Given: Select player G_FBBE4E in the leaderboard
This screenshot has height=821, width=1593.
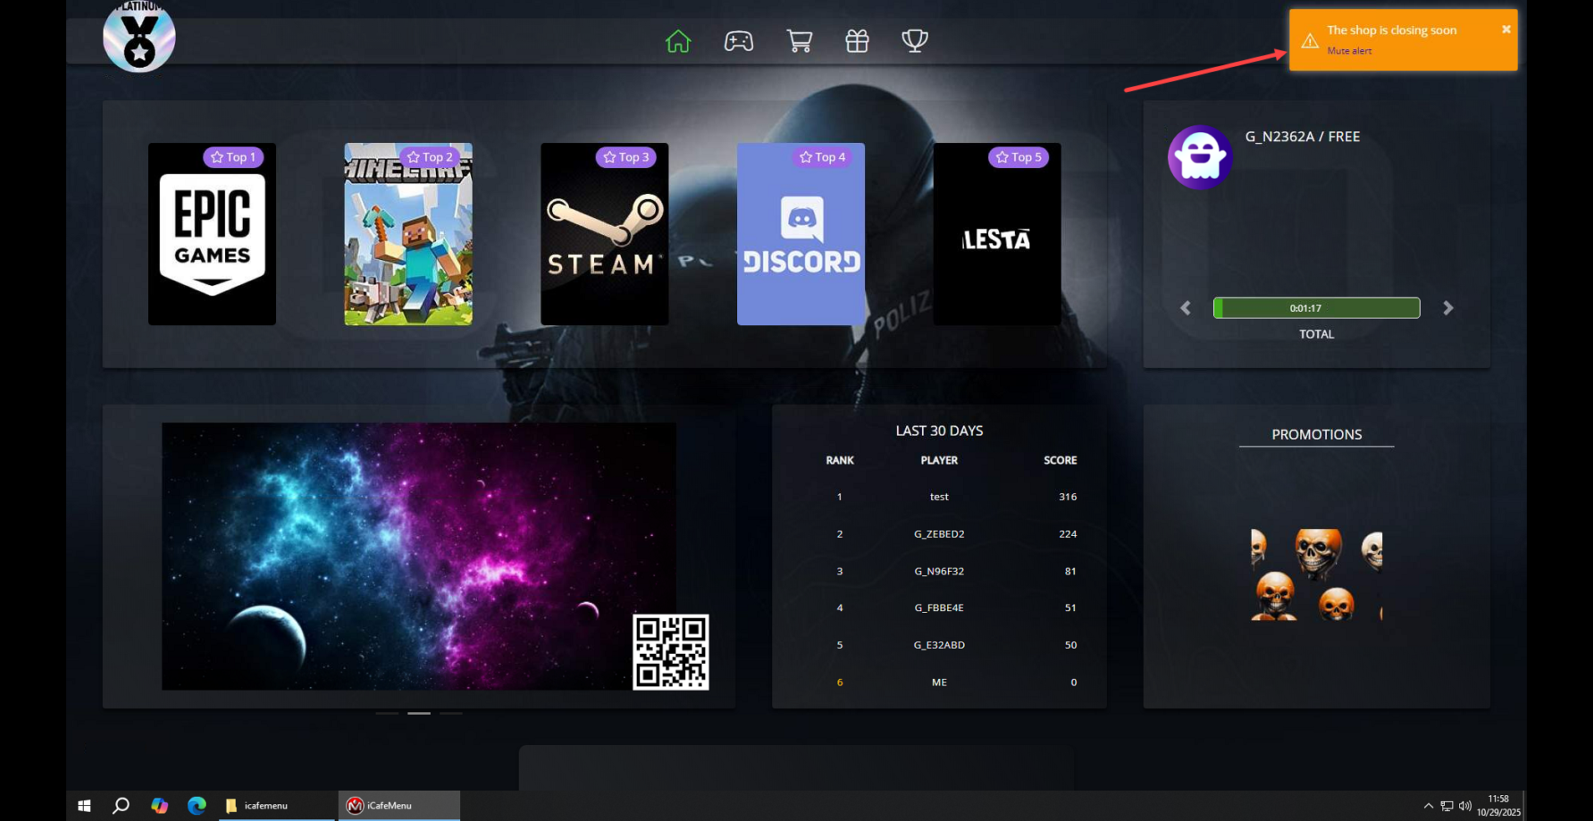Looking at the screenshot, I should click(939, 608).
